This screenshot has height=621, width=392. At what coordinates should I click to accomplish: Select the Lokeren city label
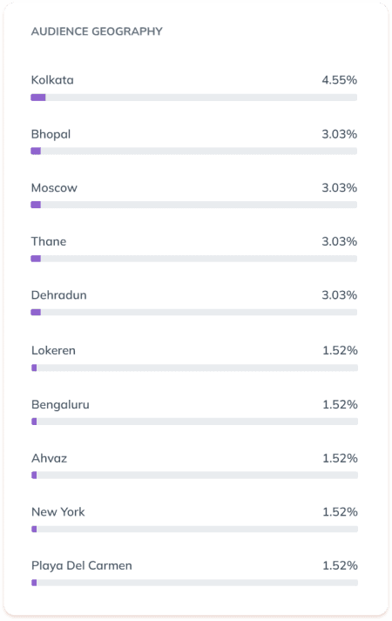pos(53,350)
